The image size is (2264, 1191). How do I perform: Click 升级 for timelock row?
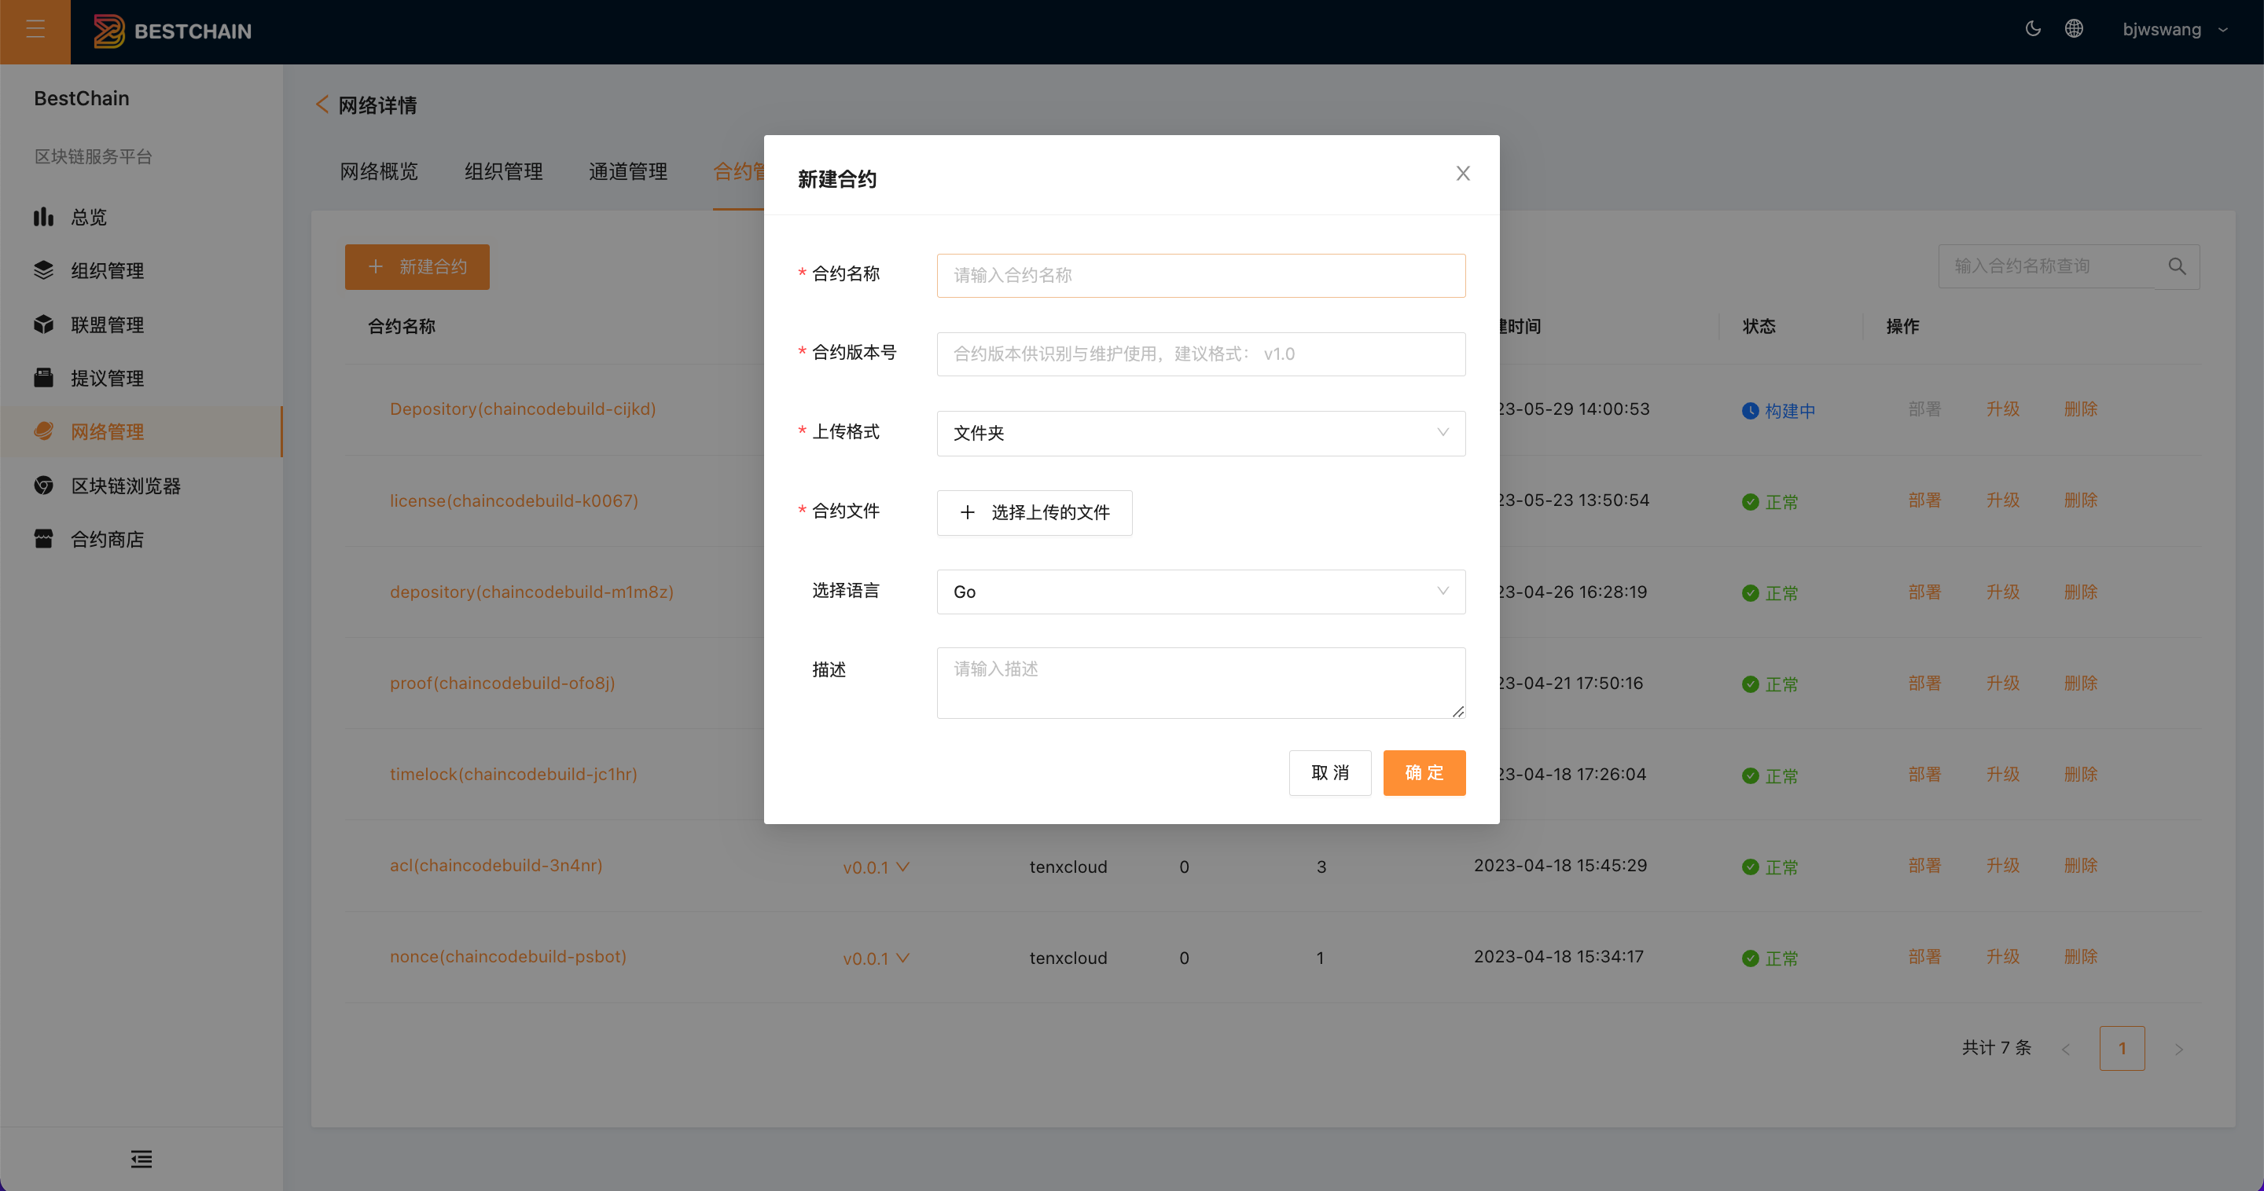2003,775
